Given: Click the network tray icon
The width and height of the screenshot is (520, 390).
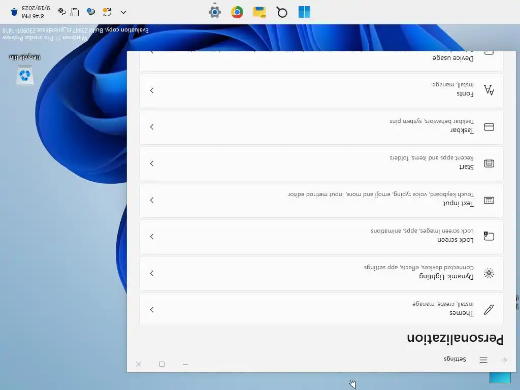Looking at the screenshot, I should pyautogui.click(x=75, y=12).
